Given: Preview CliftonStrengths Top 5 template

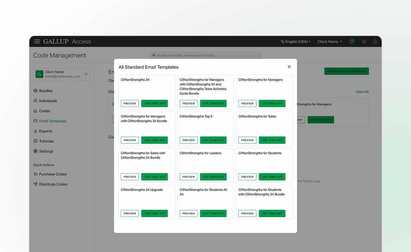Looking at the screenshot, I should click(x=188, y=140).
